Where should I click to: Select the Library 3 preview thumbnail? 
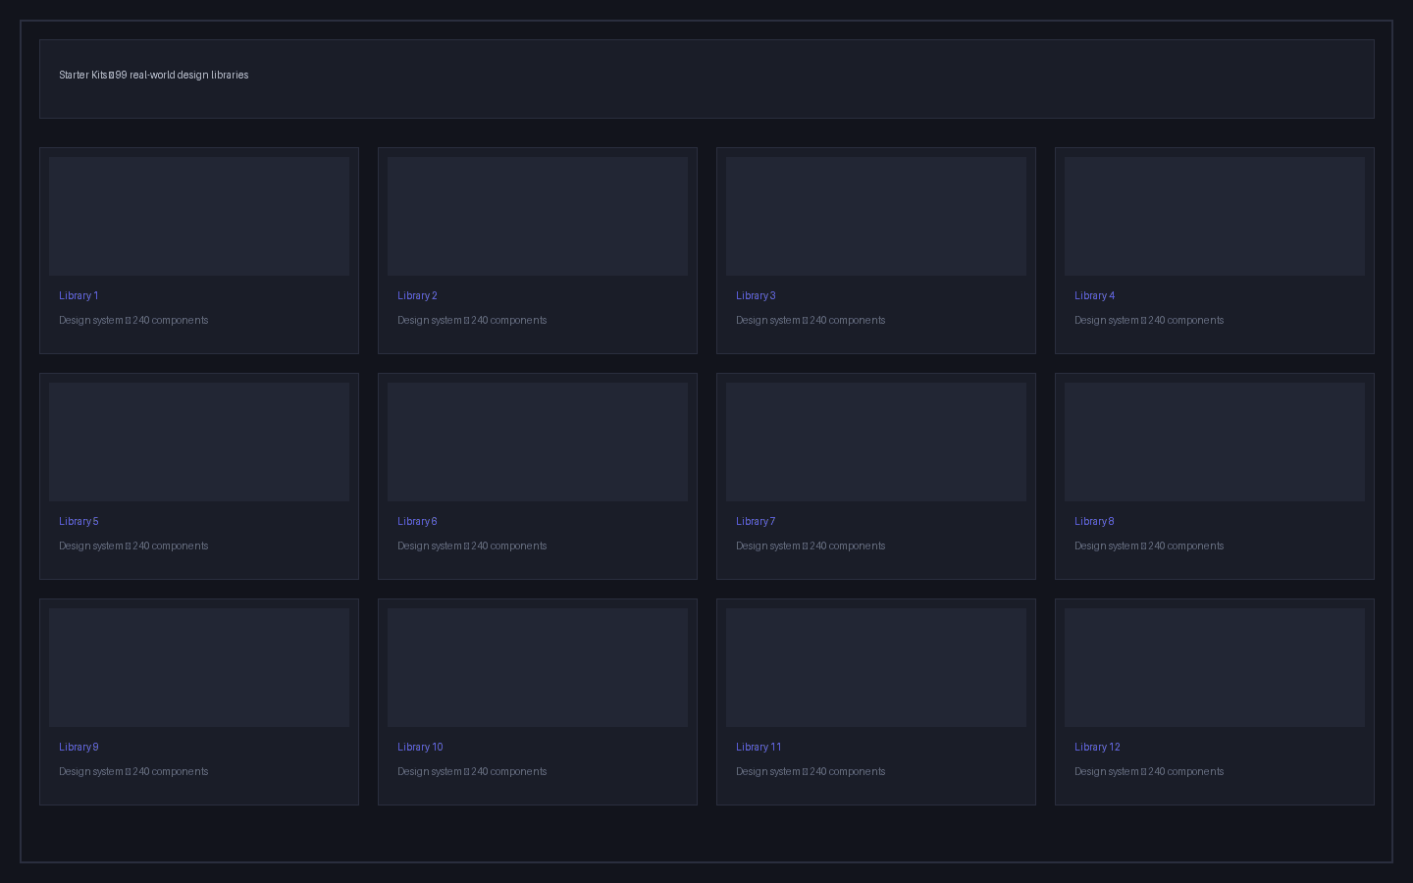coord(876,216)
